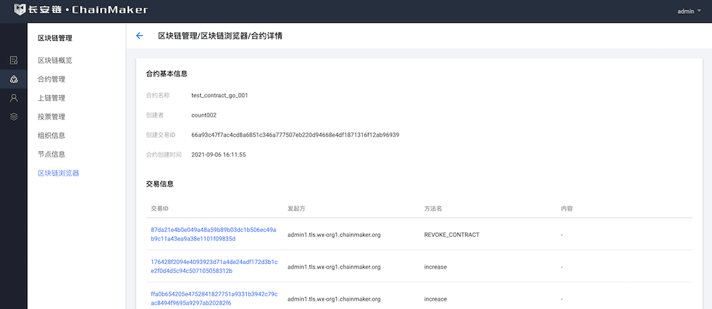Viewport: 712px width, 309px height.
Task: Open 合约管理 in the side menu
Action: pos(51,79)
